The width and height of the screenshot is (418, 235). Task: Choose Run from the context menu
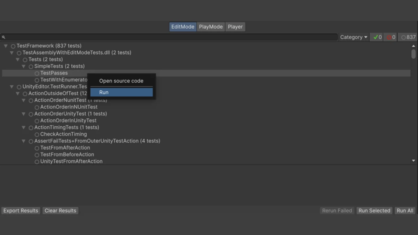(x=121, y=92)
